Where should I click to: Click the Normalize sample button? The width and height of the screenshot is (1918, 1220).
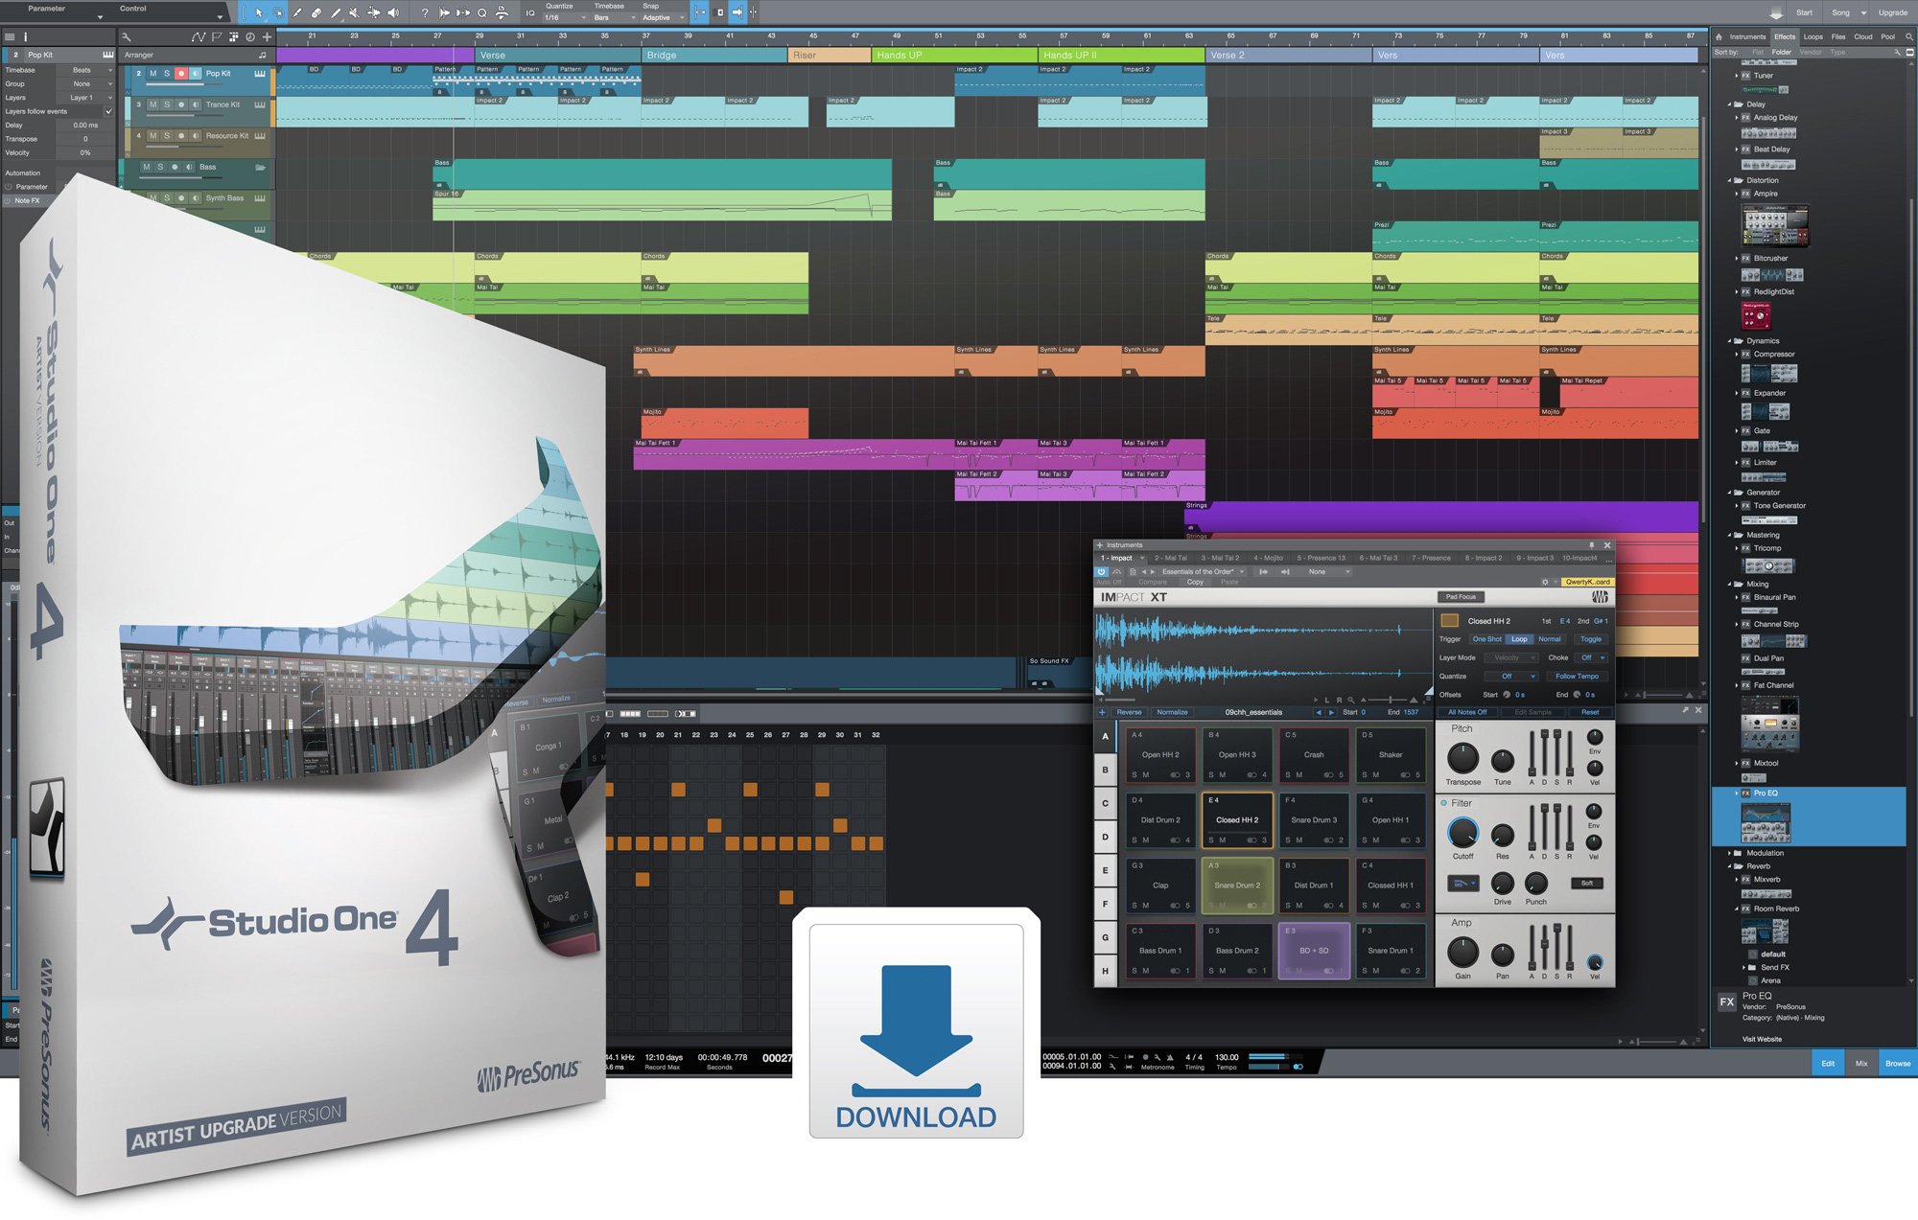point(1172,712)
